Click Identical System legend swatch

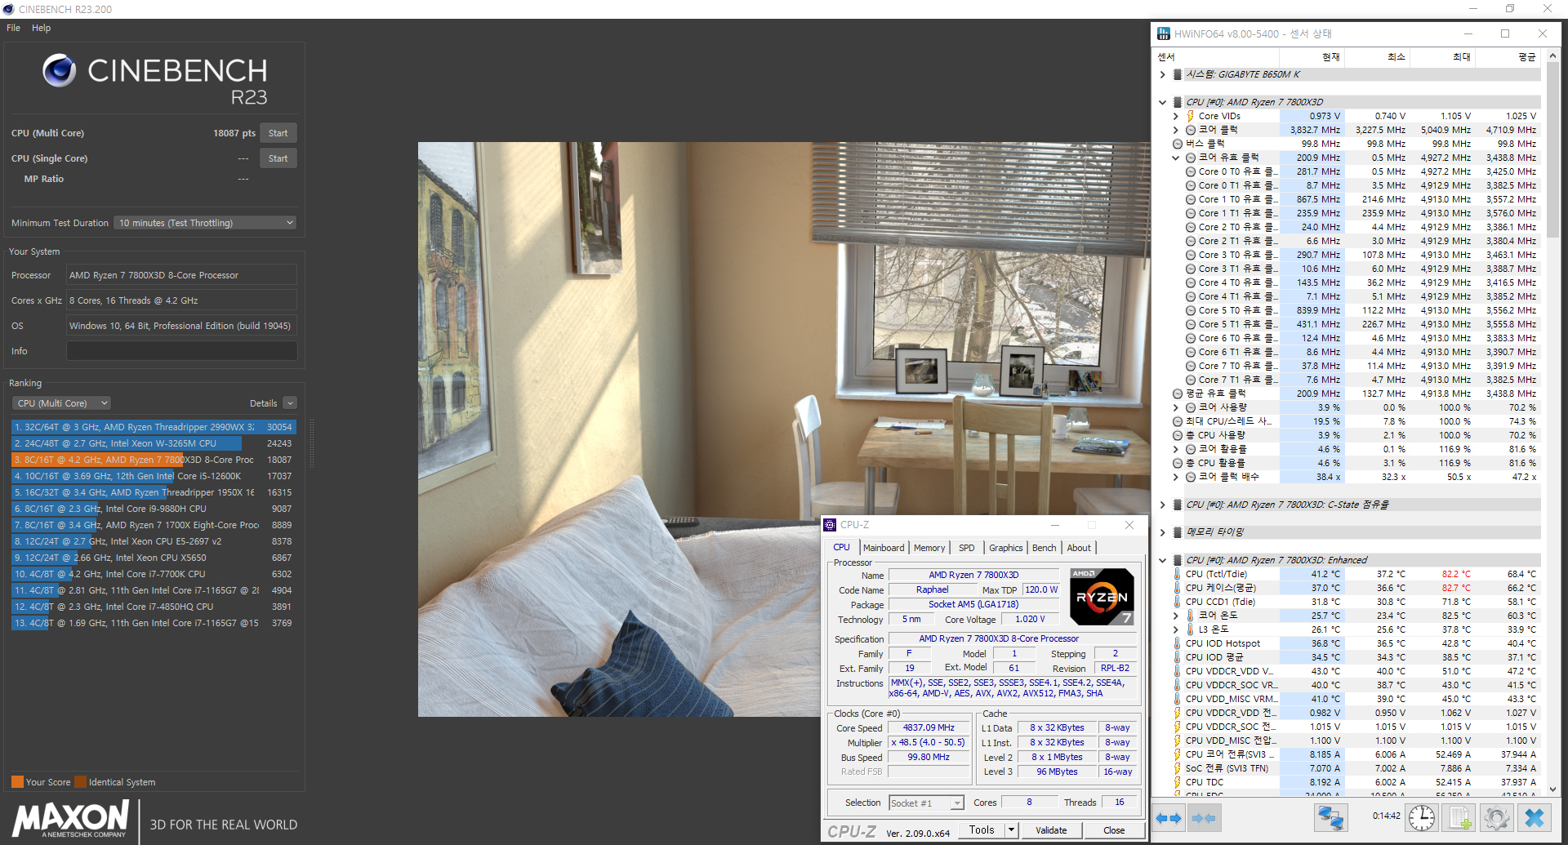(x=80, y=782)
